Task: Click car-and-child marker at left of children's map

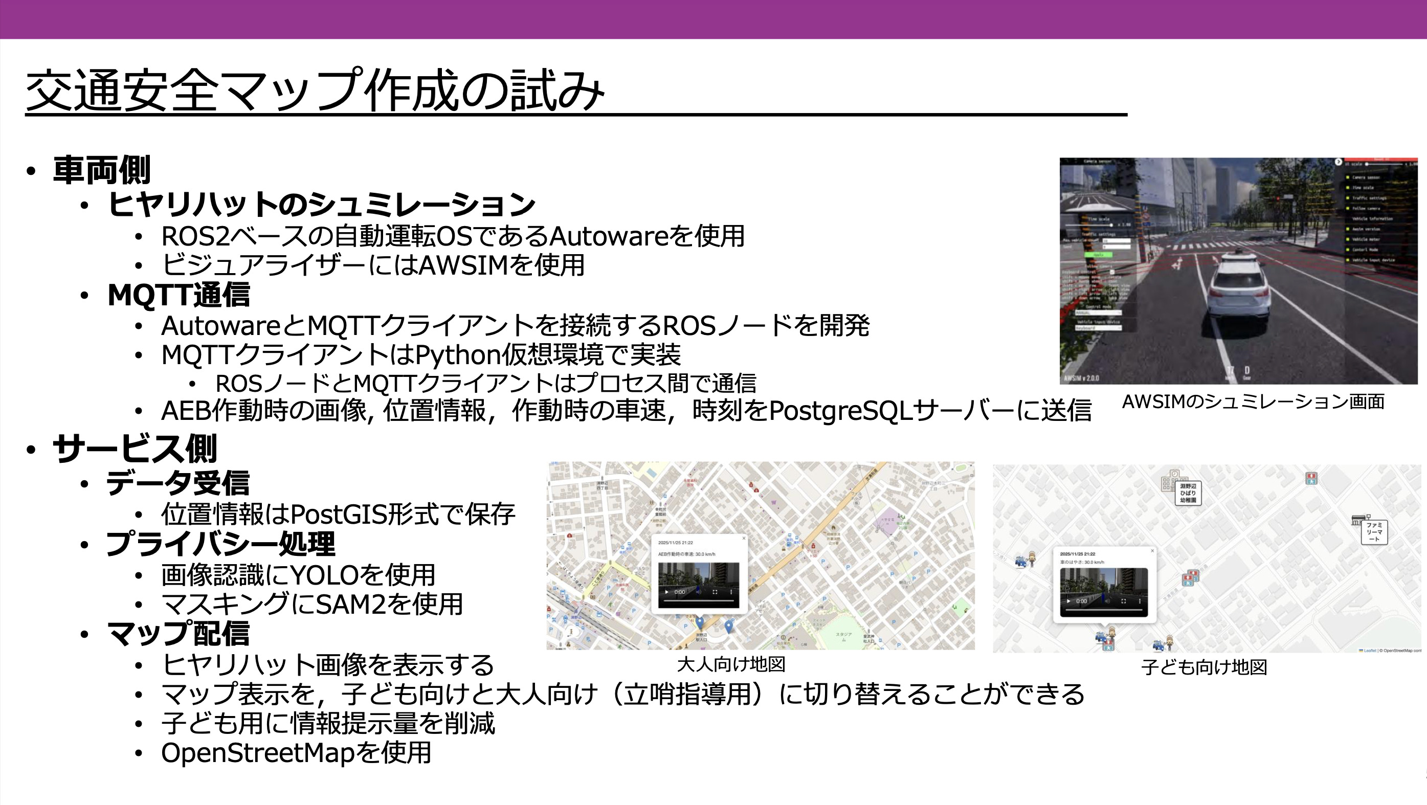Action: tap(1025, 560)
